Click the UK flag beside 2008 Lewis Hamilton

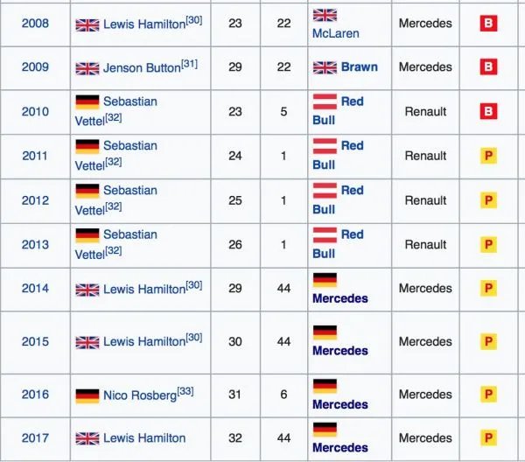(x=87, y=24)
